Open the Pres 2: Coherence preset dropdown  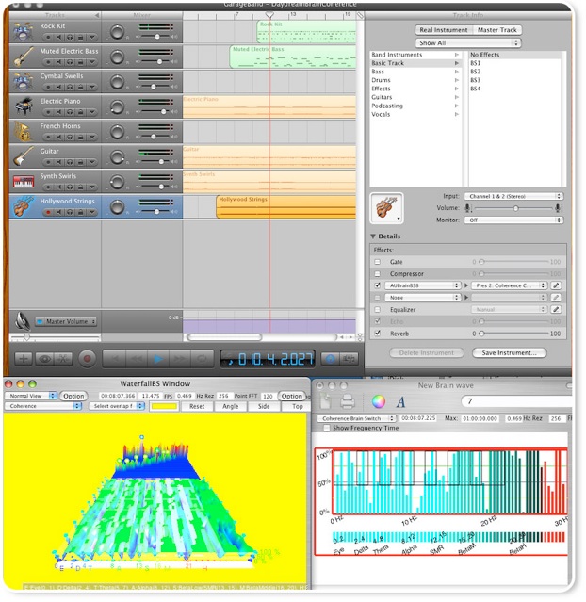[x=509, y=285]
